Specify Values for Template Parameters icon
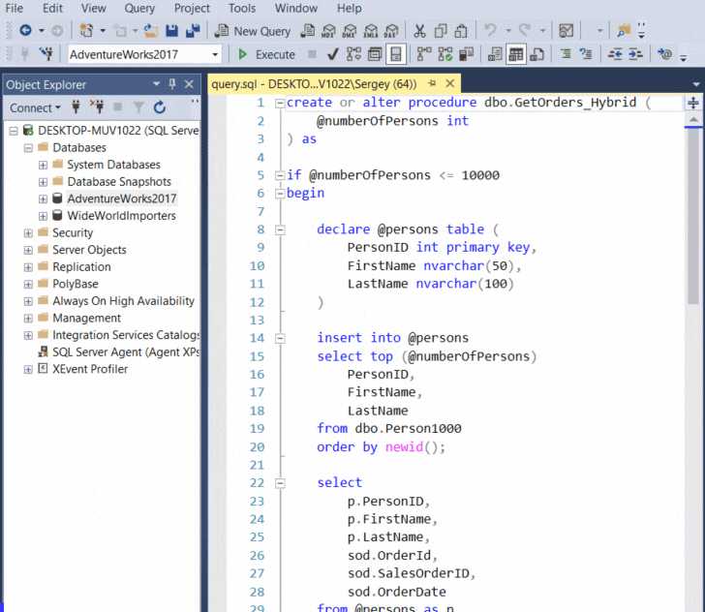 point(665,54)
